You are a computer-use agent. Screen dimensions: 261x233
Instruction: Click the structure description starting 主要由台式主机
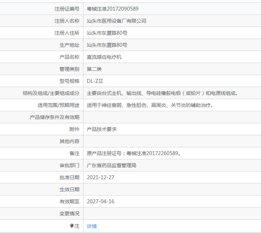pos(162,93)
